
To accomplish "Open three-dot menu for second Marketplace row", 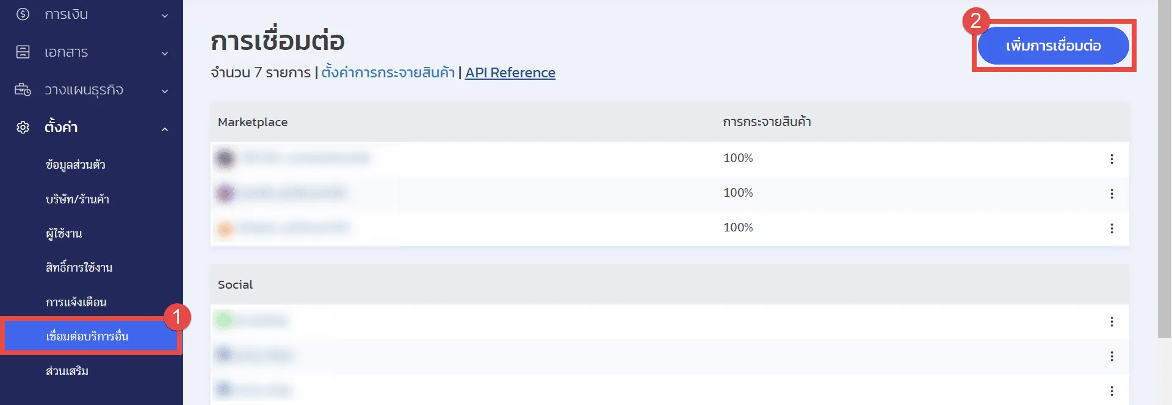I will point(1112,194).
